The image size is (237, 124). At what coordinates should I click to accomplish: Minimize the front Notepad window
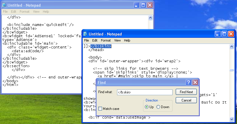tap(218, 34)
